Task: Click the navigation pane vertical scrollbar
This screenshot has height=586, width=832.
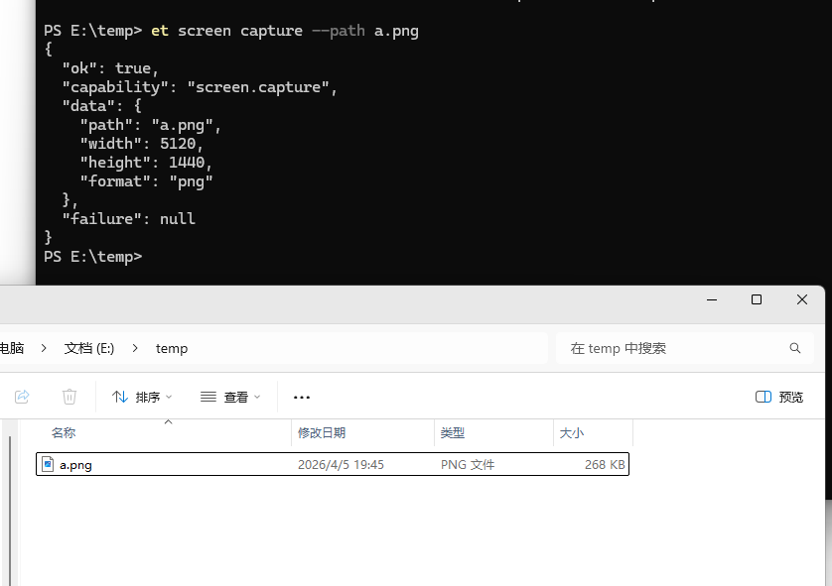Action: click(x=10, y=511)
